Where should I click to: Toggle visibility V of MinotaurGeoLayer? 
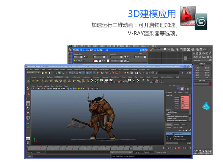click(x=168, y=139)
